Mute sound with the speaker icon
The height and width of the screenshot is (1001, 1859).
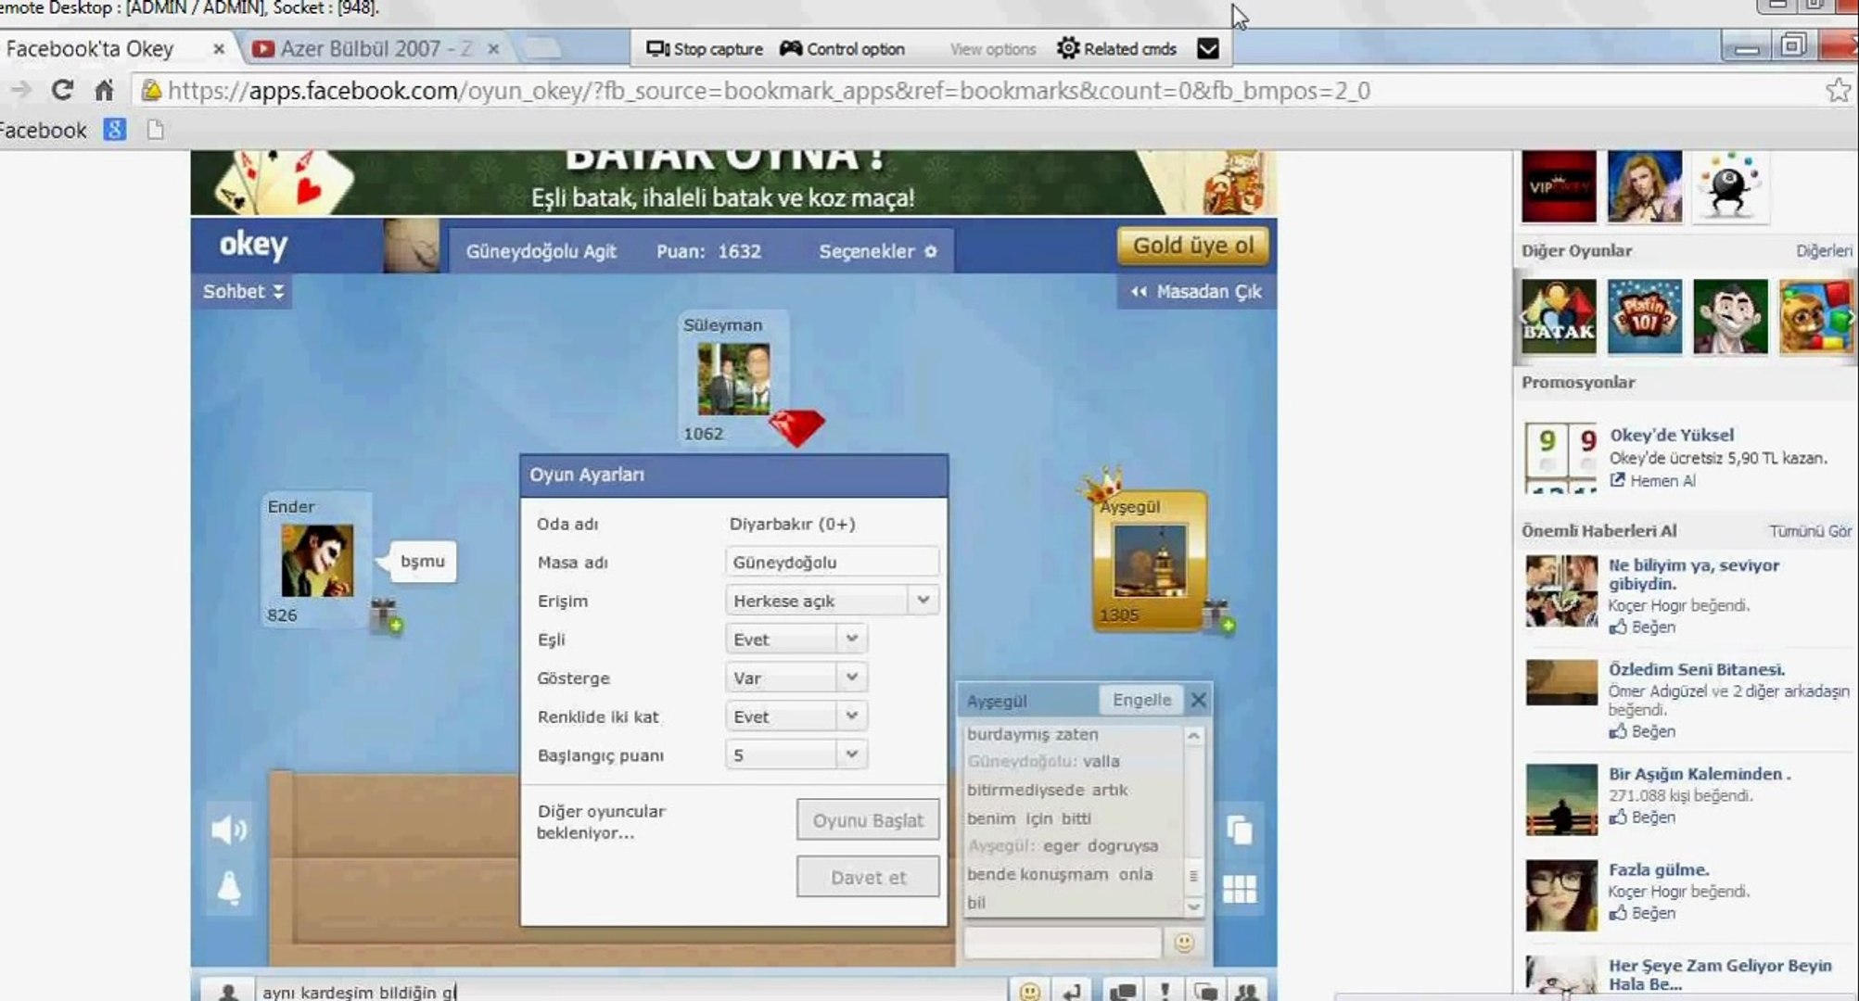click(228, 830)
